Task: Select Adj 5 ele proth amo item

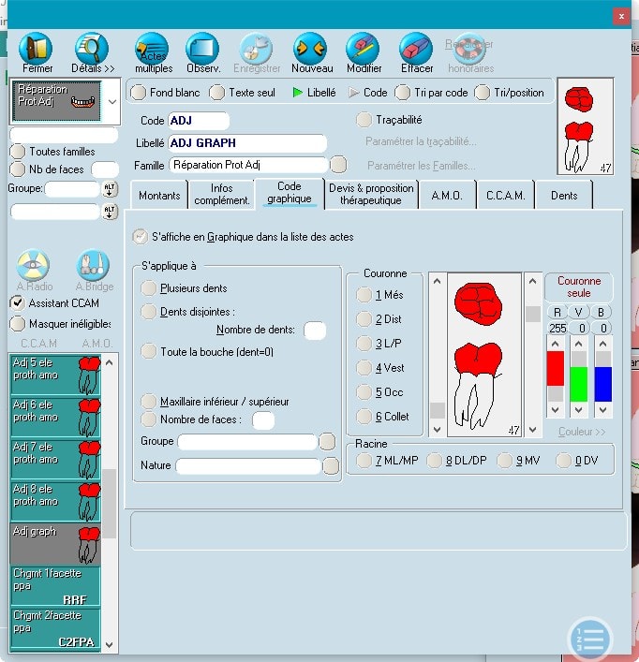Action: pyautogui.click(x=56, y=375)
